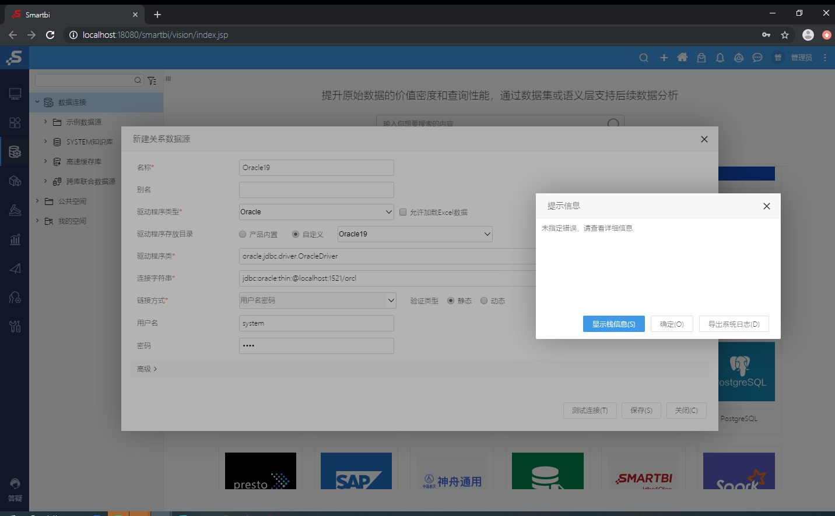Viewport: 835px width, 516px height.
Task: Open the shopping bag marketplace icon
Action: point(701,58)
